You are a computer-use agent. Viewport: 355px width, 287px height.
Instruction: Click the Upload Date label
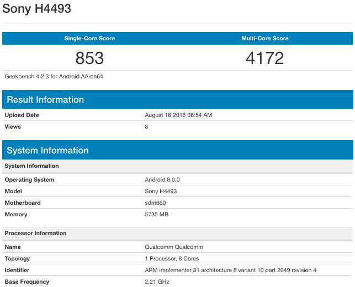tap(22, 115)
